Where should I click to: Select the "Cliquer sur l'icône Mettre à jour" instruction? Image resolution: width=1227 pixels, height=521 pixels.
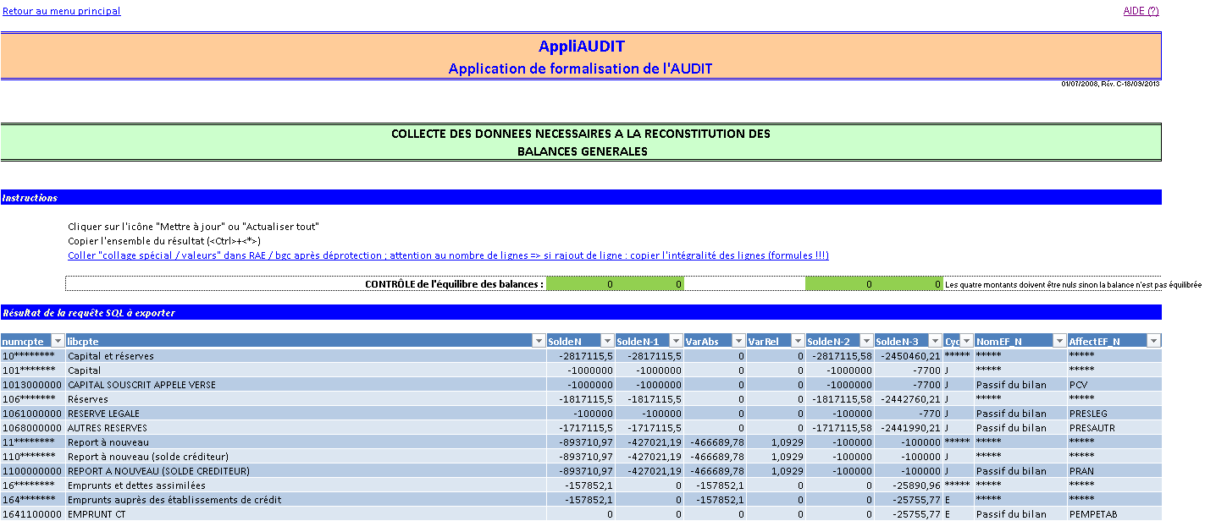coord(193,227)
